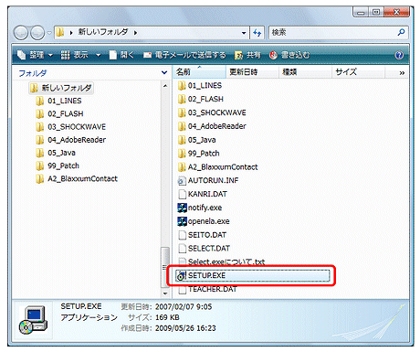This screenshot has height=352, width=420.
Task: Click the 01_LINES folder icon in file list
Action: click(182, 86)
